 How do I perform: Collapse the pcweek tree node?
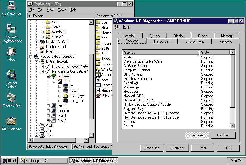tap(48, 76)
